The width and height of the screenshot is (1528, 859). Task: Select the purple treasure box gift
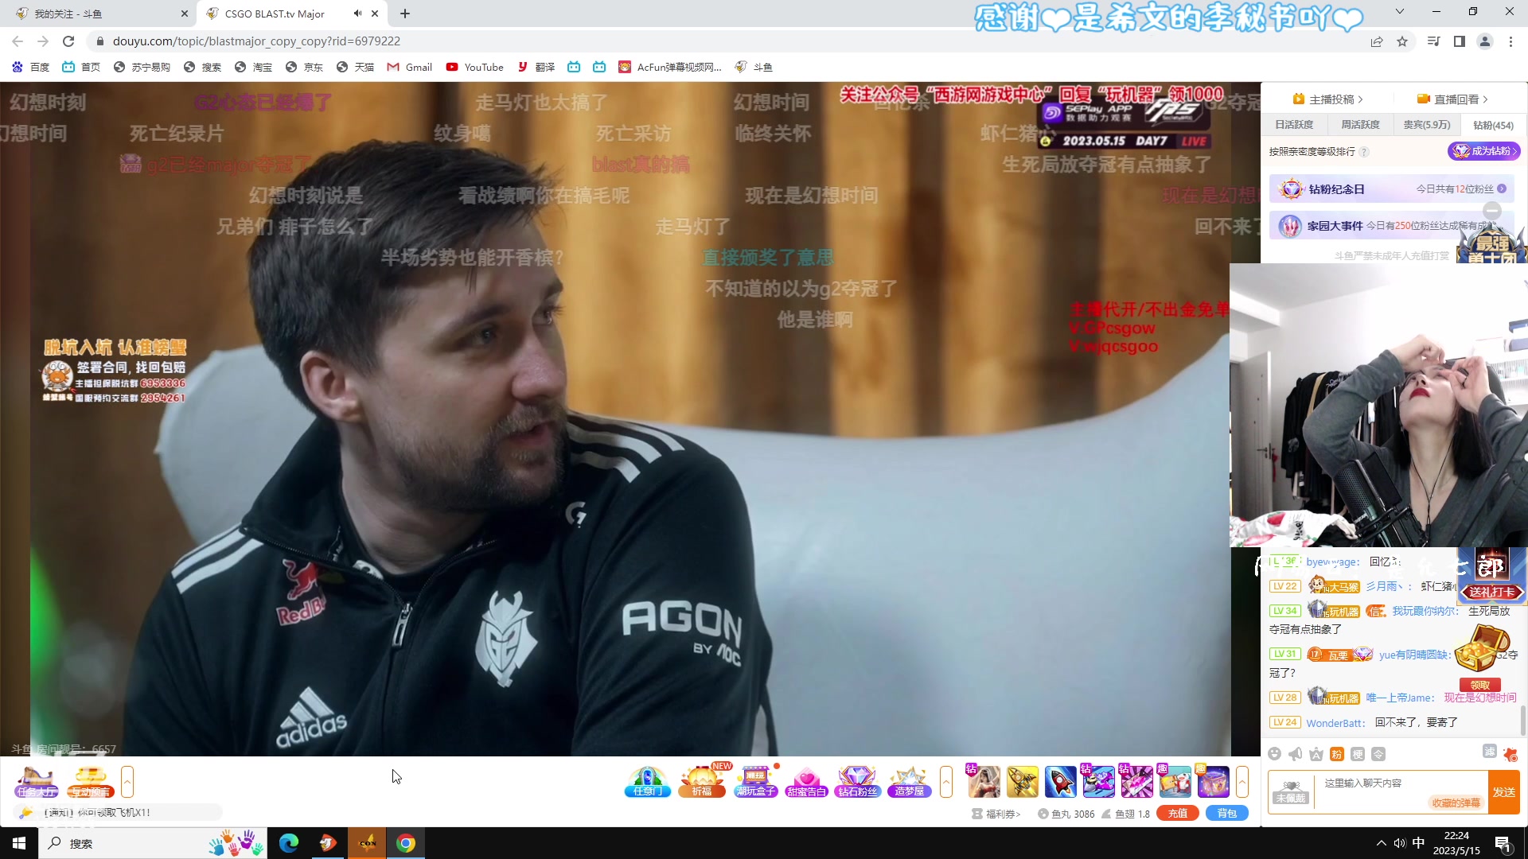click(x=1213, y=782)
